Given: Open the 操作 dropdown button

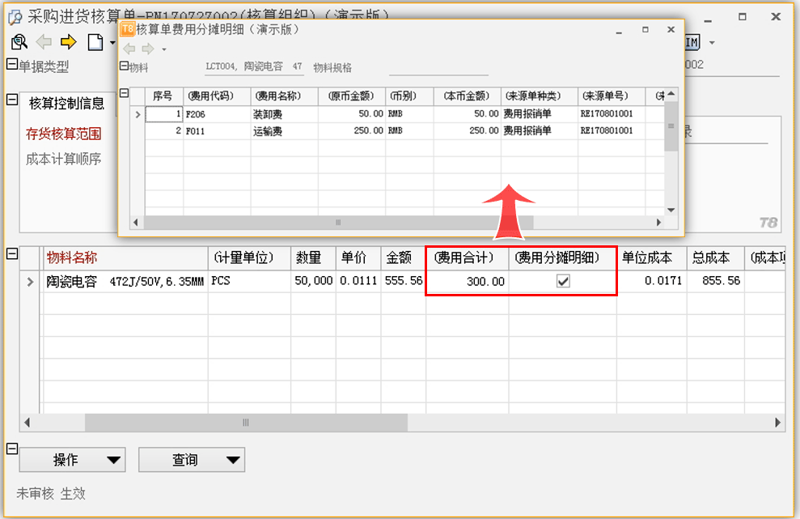Looking at the screenshot, I should point(72,460).
